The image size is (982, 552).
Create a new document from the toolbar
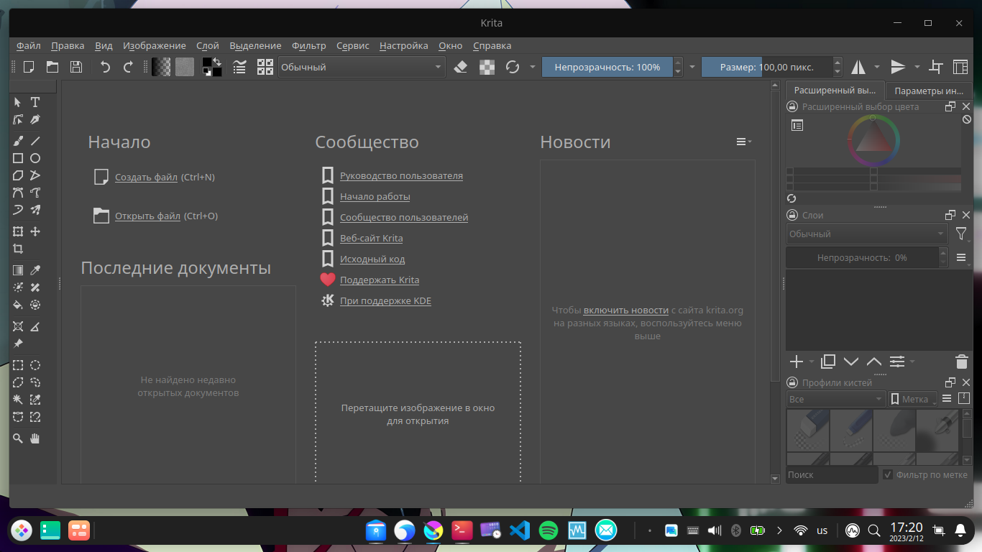pyautogui.click(x=29, y=67)
